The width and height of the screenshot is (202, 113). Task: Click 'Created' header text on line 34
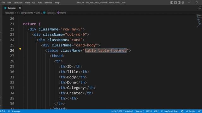point(75,93)
